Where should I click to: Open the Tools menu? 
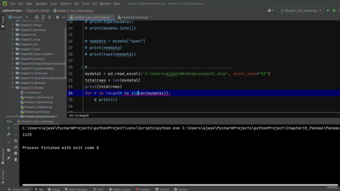[x=85, y=4]
